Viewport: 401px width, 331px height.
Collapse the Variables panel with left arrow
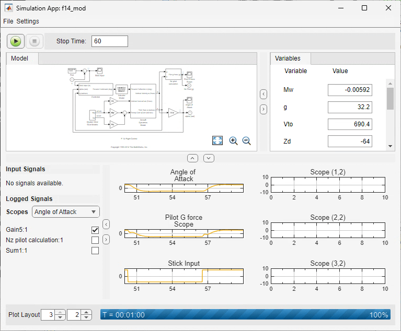click(263, 94)
